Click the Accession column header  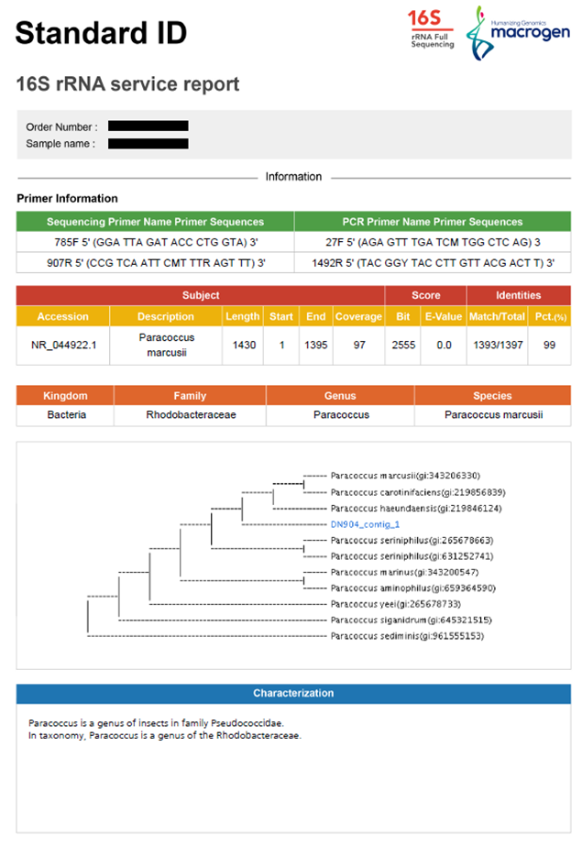point(63,316)
